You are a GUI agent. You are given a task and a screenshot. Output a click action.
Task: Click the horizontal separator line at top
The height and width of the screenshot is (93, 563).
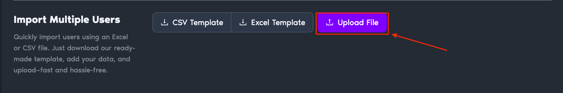(283, 0)
